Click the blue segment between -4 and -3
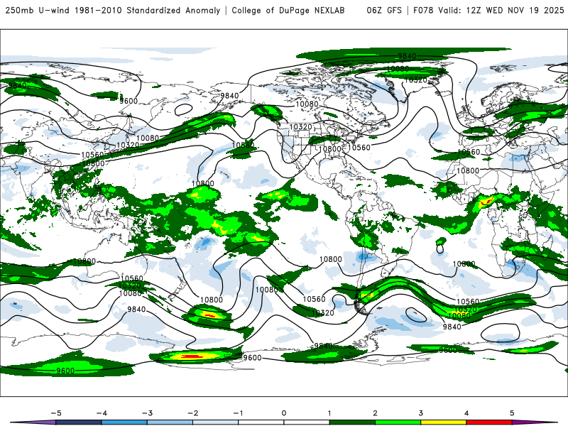The image size is (568, 426). point(124,422)
